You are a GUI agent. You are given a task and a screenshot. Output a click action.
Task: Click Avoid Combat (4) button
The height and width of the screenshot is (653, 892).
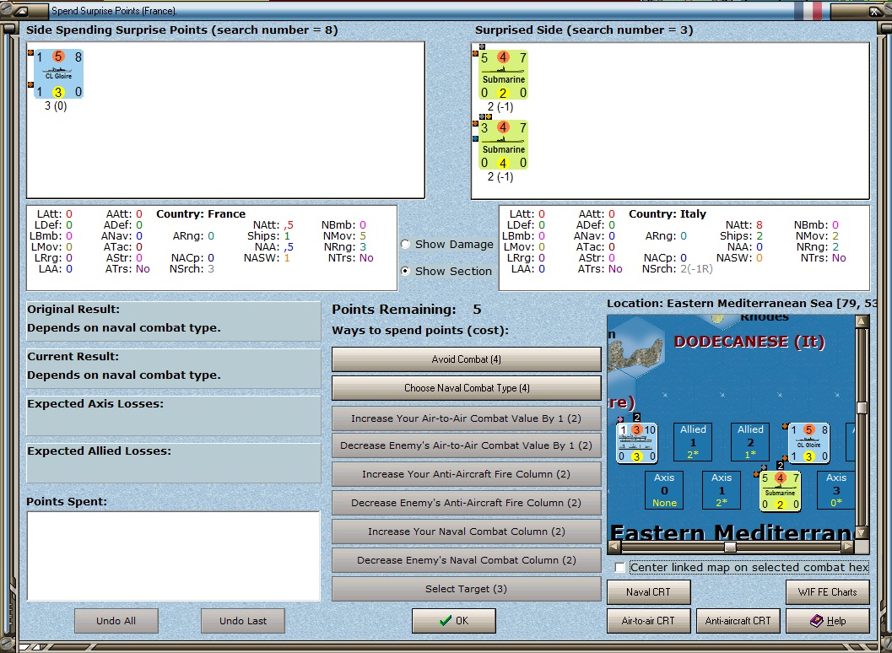(467, 359)
